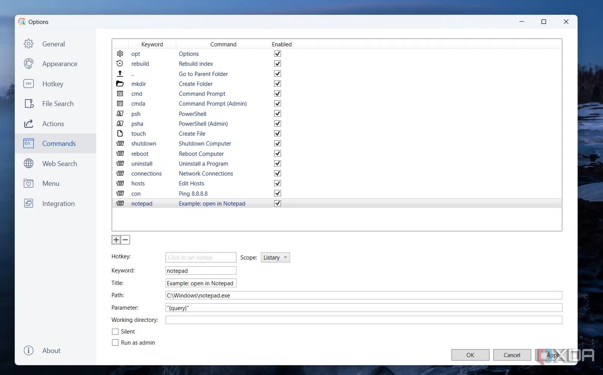
Task: Click the gear icon of opt row
Action: 120,54
